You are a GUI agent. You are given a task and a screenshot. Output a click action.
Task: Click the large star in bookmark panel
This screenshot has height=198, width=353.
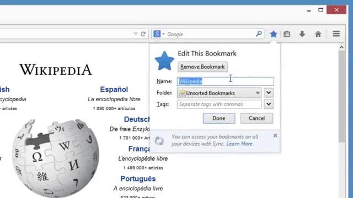(x=164, y=61)
